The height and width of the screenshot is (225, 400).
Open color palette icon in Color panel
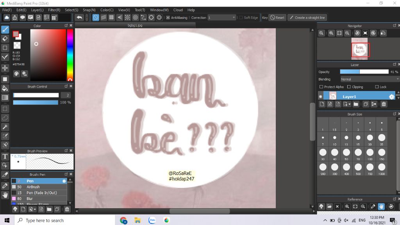pyautogui.click(x=16, y=74)
